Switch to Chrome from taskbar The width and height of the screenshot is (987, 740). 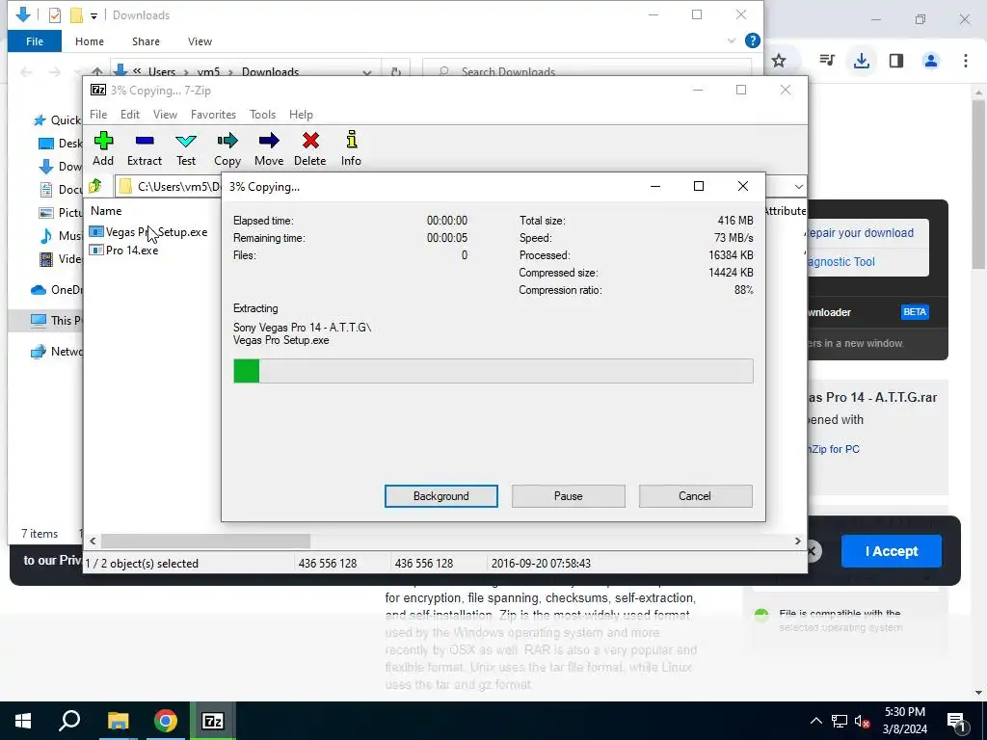pos(166,721)
